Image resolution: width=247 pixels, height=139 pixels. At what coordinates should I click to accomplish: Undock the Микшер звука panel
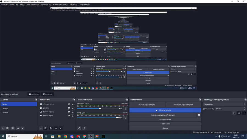(x=127, y=100)
